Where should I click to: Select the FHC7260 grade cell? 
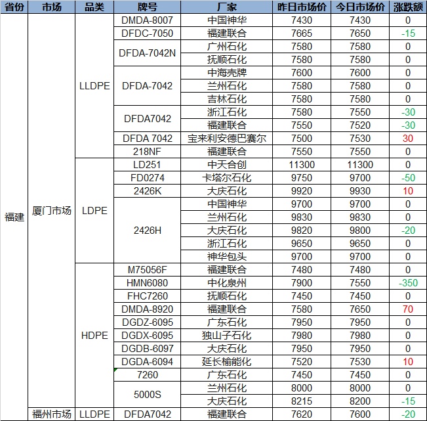[148, 296]
